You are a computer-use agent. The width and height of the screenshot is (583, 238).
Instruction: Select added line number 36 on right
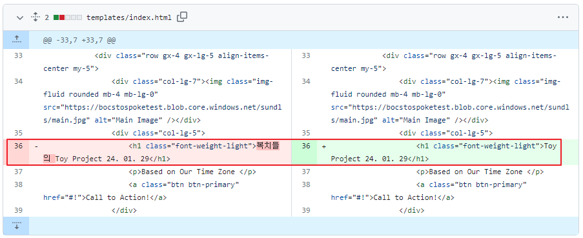click(x=306, y=146)
